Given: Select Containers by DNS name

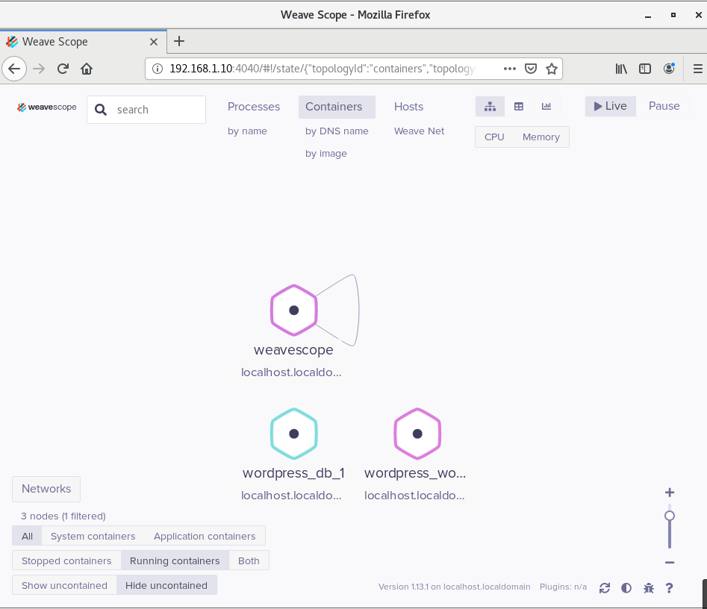Looking at the screenshot, I should [x=337, y=131].
